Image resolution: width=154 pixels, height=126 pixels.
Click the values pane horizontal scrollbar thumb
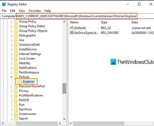[99, 123]
